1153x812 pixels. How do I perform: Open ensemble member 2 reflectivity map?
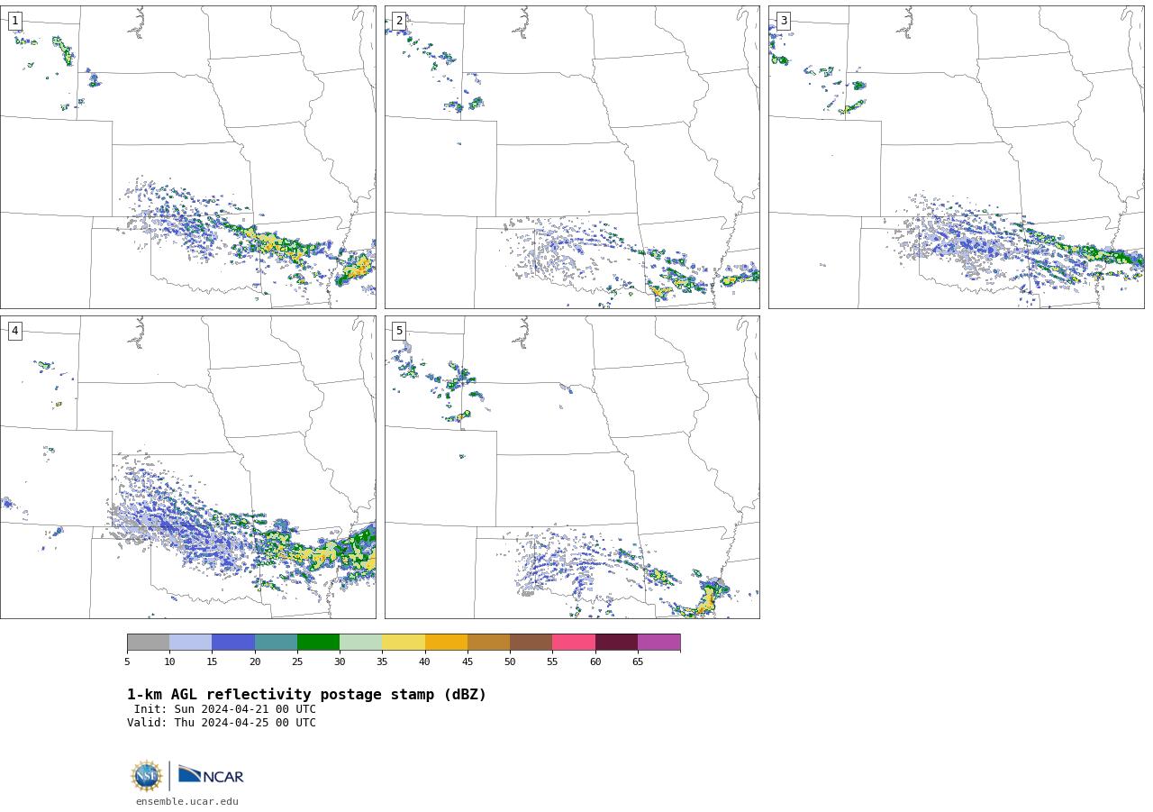pos(572,158)
